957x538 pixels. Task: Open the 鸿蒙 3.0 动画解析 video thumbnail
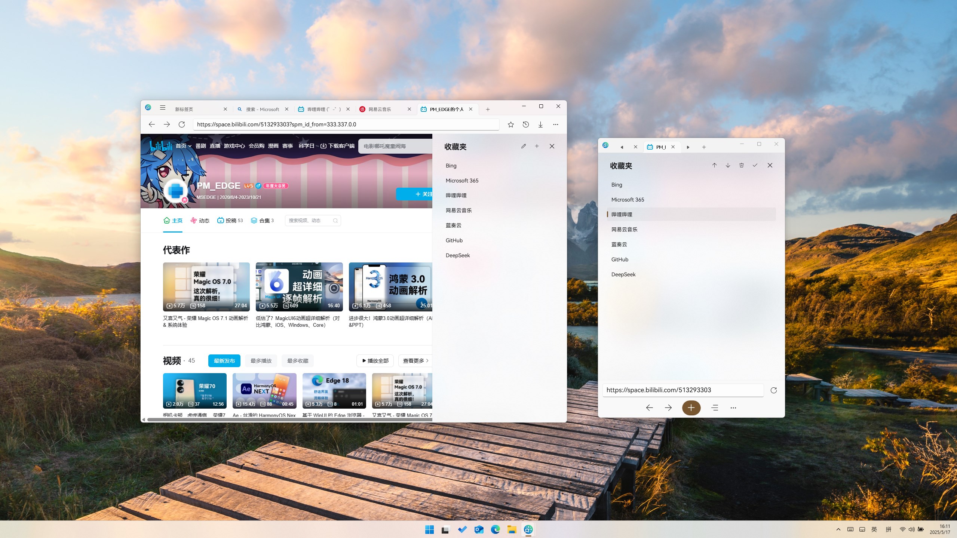pos(390,287)
